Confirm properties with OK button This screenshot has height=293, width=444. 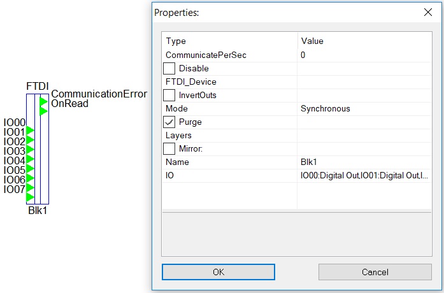218,272
